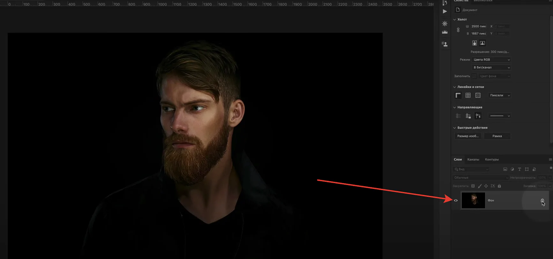This screenshot has height=259, width=553.
Task: Hide the Фон layer with eye icon
Action: pyautogui.click(x=456, y=201)
